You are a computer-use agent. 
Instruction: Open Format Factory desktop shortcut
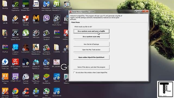point(26,79)
